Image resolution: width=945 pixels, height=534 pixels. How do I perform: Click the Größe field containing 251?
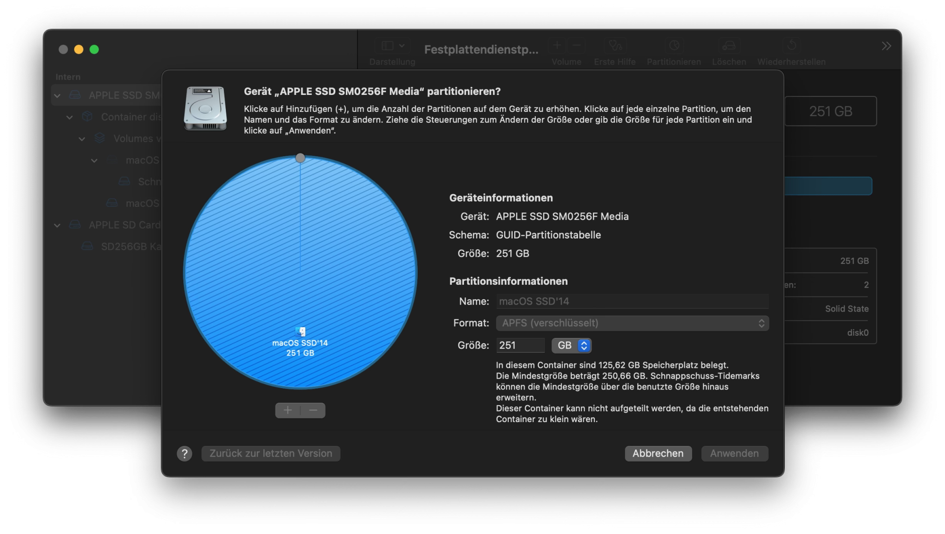pos(520,346)
